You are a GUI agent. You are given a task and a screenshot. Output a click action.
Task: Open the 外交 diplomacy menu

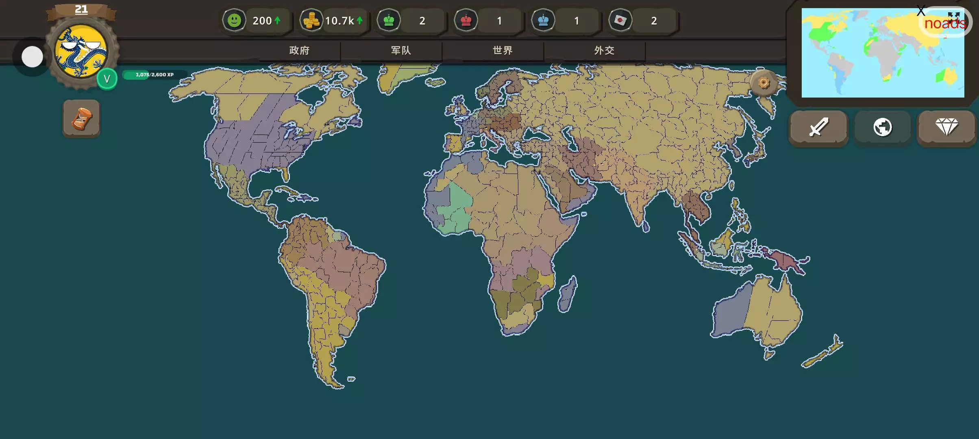coord(604,50)
